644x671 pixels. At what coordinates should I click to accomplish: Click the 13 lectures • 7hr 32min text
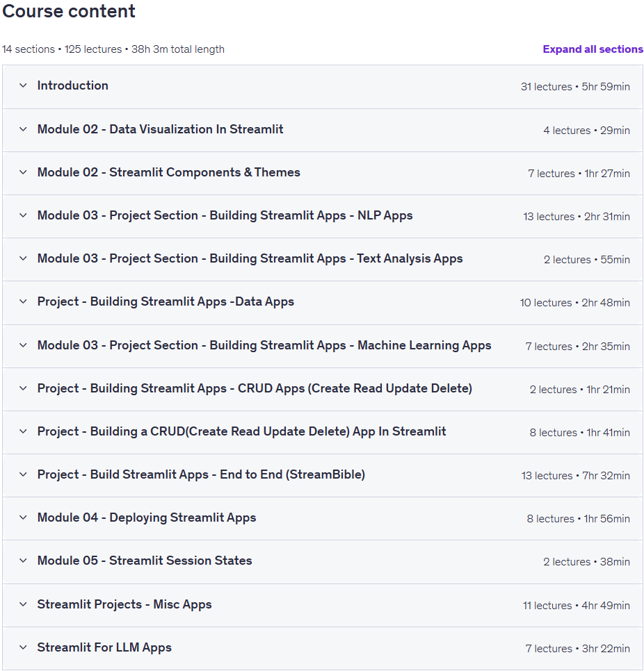pos(575,476)
